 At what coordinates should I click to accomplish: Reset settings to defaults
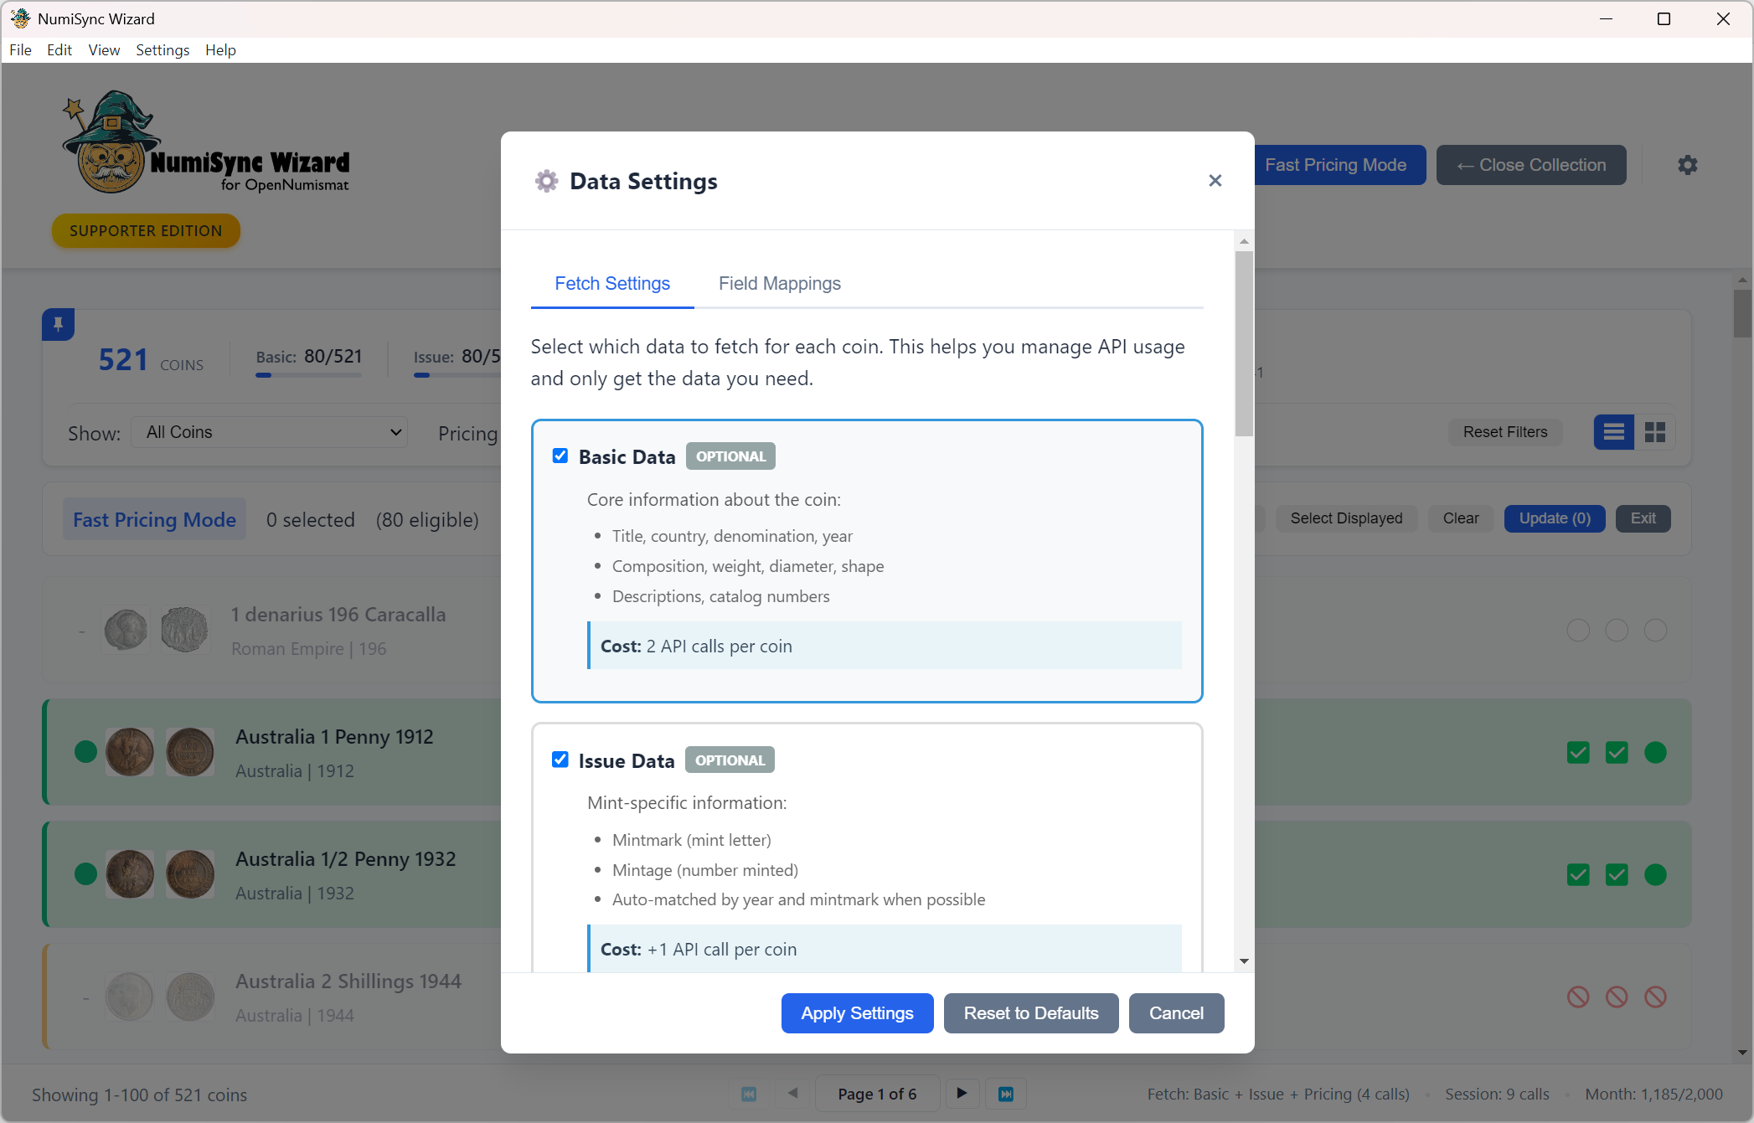point(1031,1012)
